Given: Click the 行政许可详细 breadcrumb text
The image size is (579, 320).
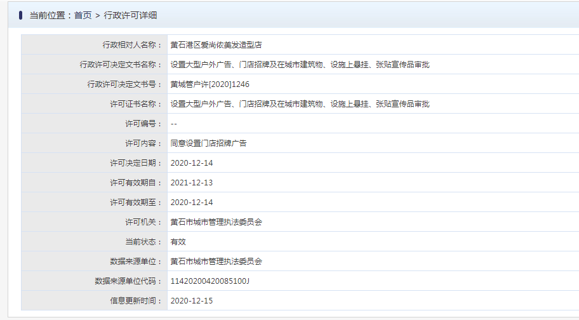Looking at the screenshot, I should point(130,15).
